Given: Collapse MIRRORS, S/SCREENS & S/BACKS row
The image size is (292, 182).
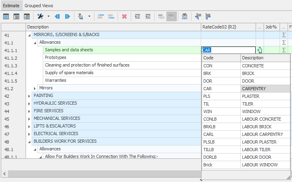Looking at the screenshot, I should 29,35.
